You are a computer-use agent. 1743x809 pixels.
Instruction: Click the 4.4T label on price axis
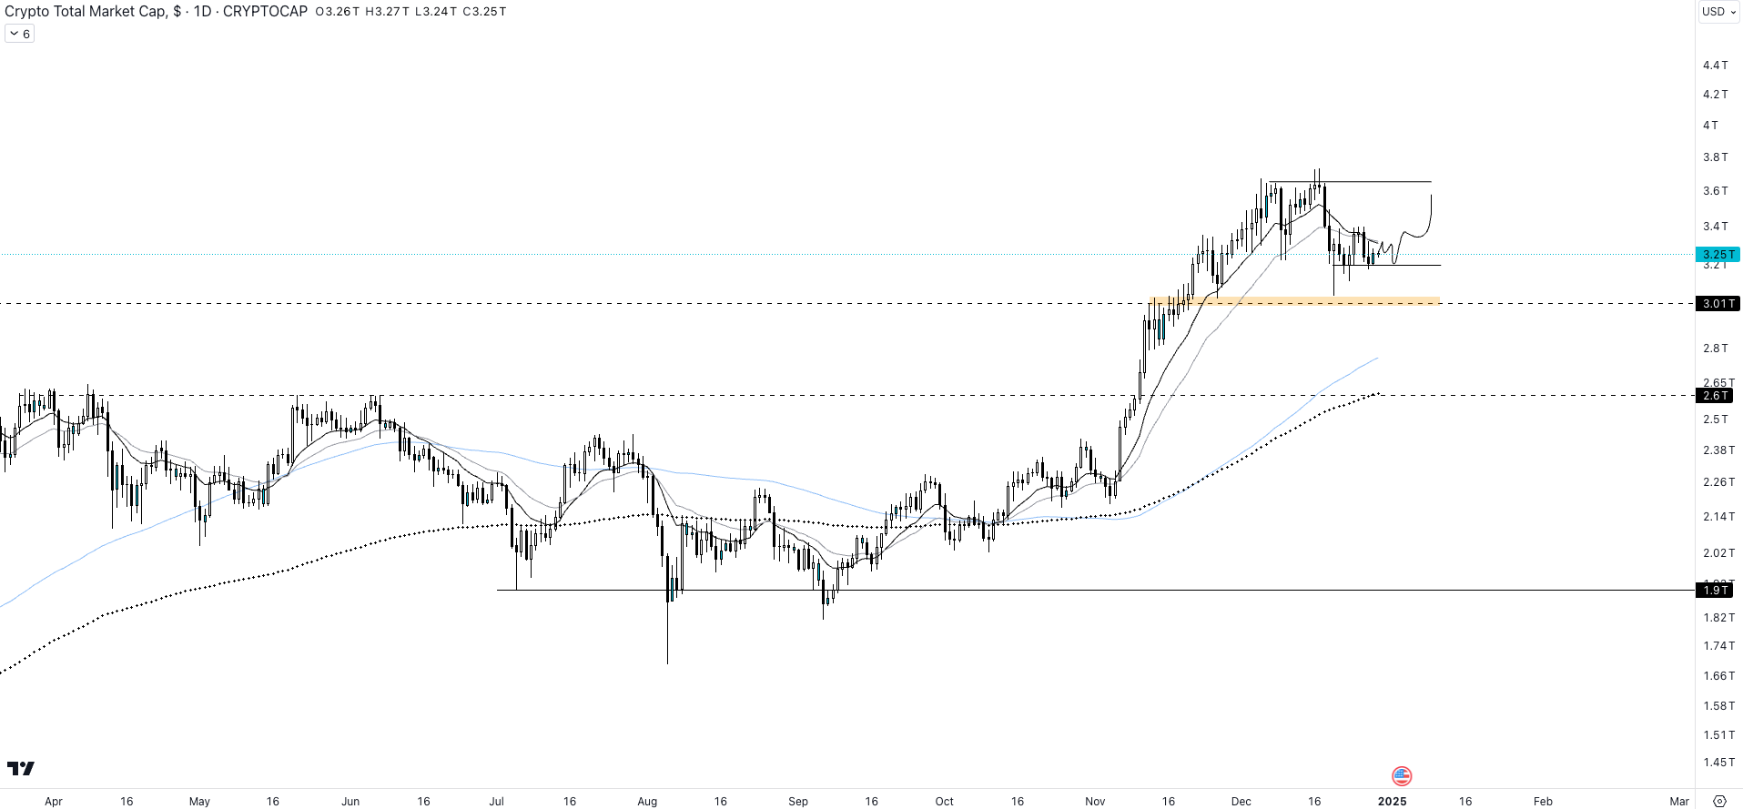pyautogui.click(x=1715, y=66)
